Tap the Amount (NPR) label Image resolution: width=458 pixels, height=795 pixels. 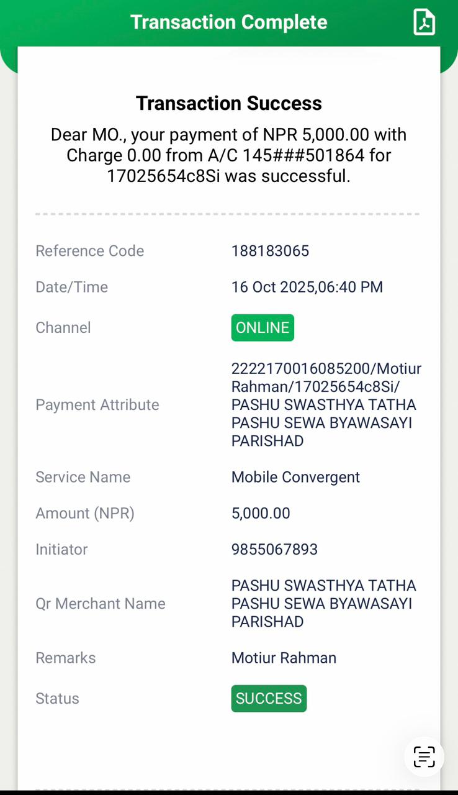[85, 514]
